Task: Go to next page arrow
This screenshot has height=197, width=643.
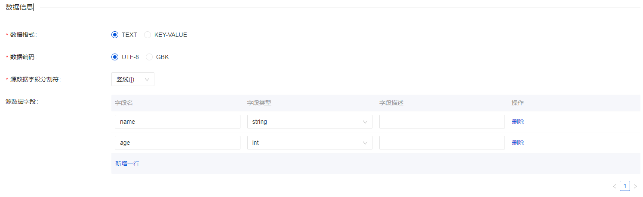Action: point(635,186)
